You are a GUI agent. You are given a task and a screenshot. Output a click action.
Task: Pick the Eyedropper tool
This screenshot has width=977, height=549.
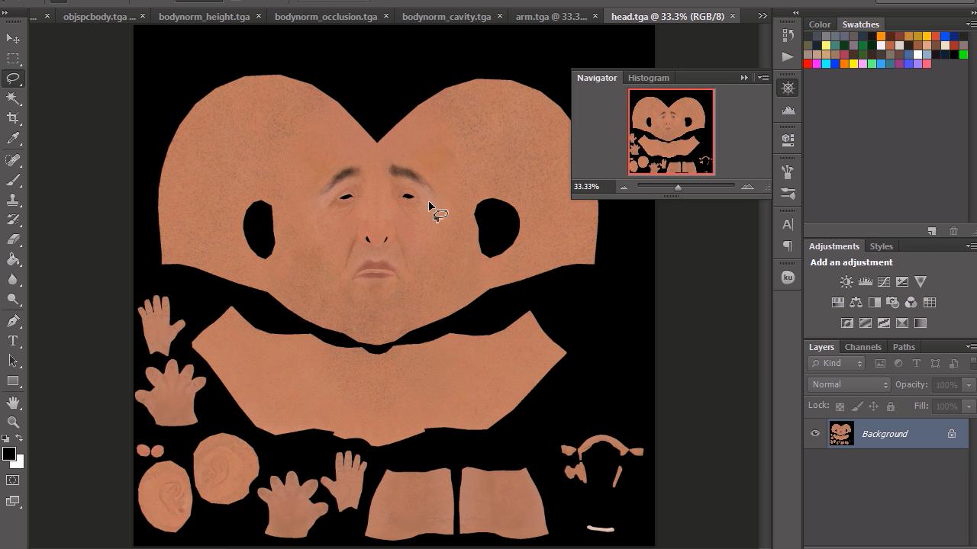click(x=13, y=139)
